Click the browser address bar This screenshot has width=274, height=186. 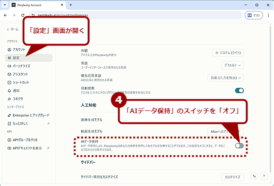pyautogui.click(x=136, y=15)
